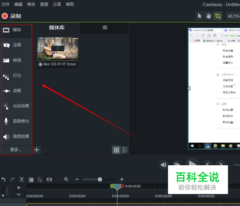Viewport: 240px width, 206px height.
Task: Split the clip at playhead
Action: [49, 180]
